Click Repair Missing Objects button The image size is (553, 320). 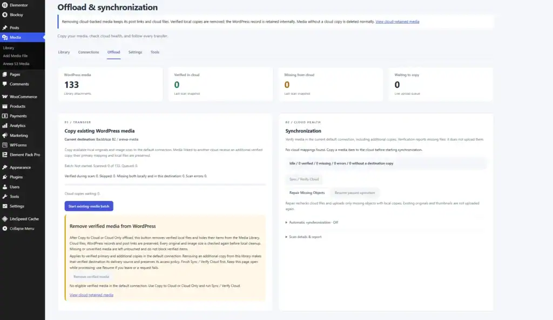(307, 193)
